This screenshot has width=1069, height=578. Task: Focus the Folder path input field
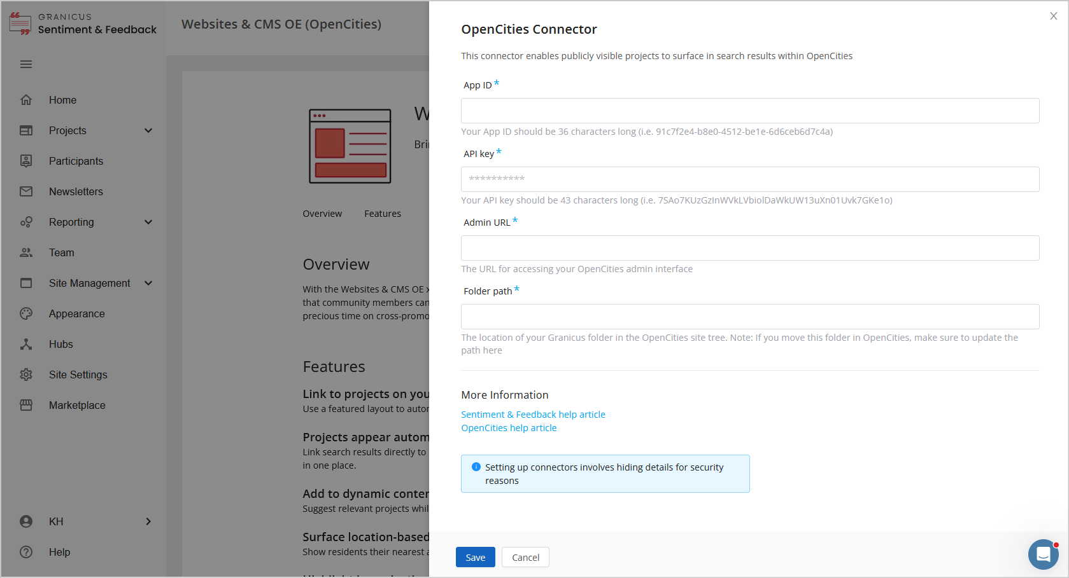(x=750, y=317)
